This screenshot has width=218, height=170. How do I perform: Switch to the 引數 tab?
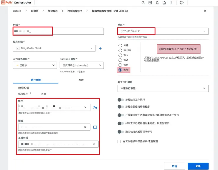pyautogui.click(x=81, y=80)
